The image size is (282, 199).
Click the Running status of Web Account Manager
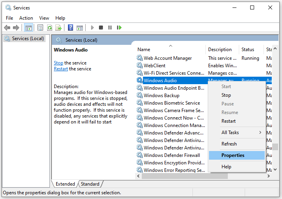pos(250,58)
